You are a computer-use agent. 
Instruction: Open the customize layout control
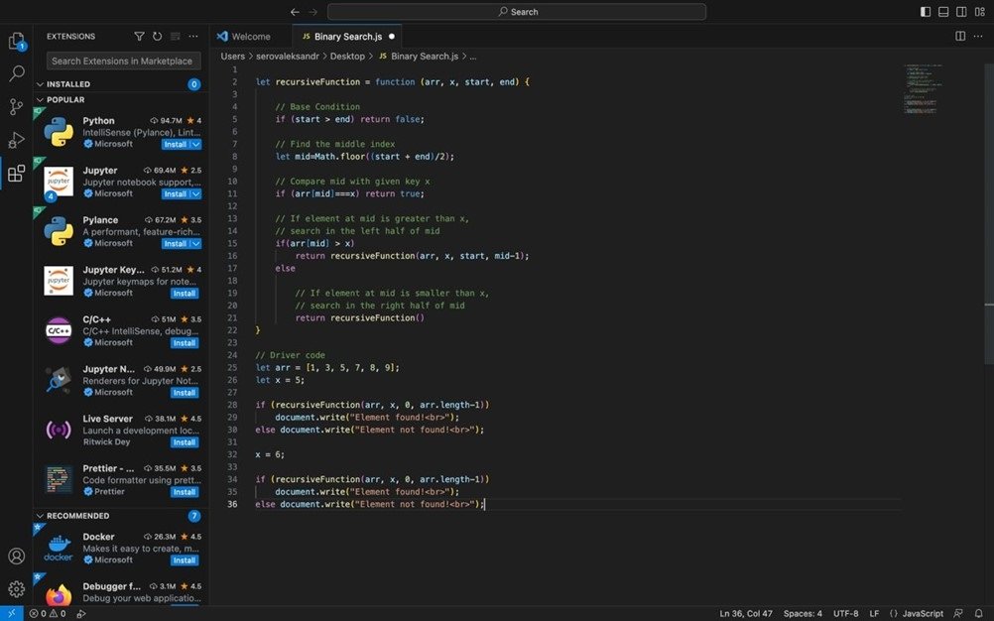(979, 11)
